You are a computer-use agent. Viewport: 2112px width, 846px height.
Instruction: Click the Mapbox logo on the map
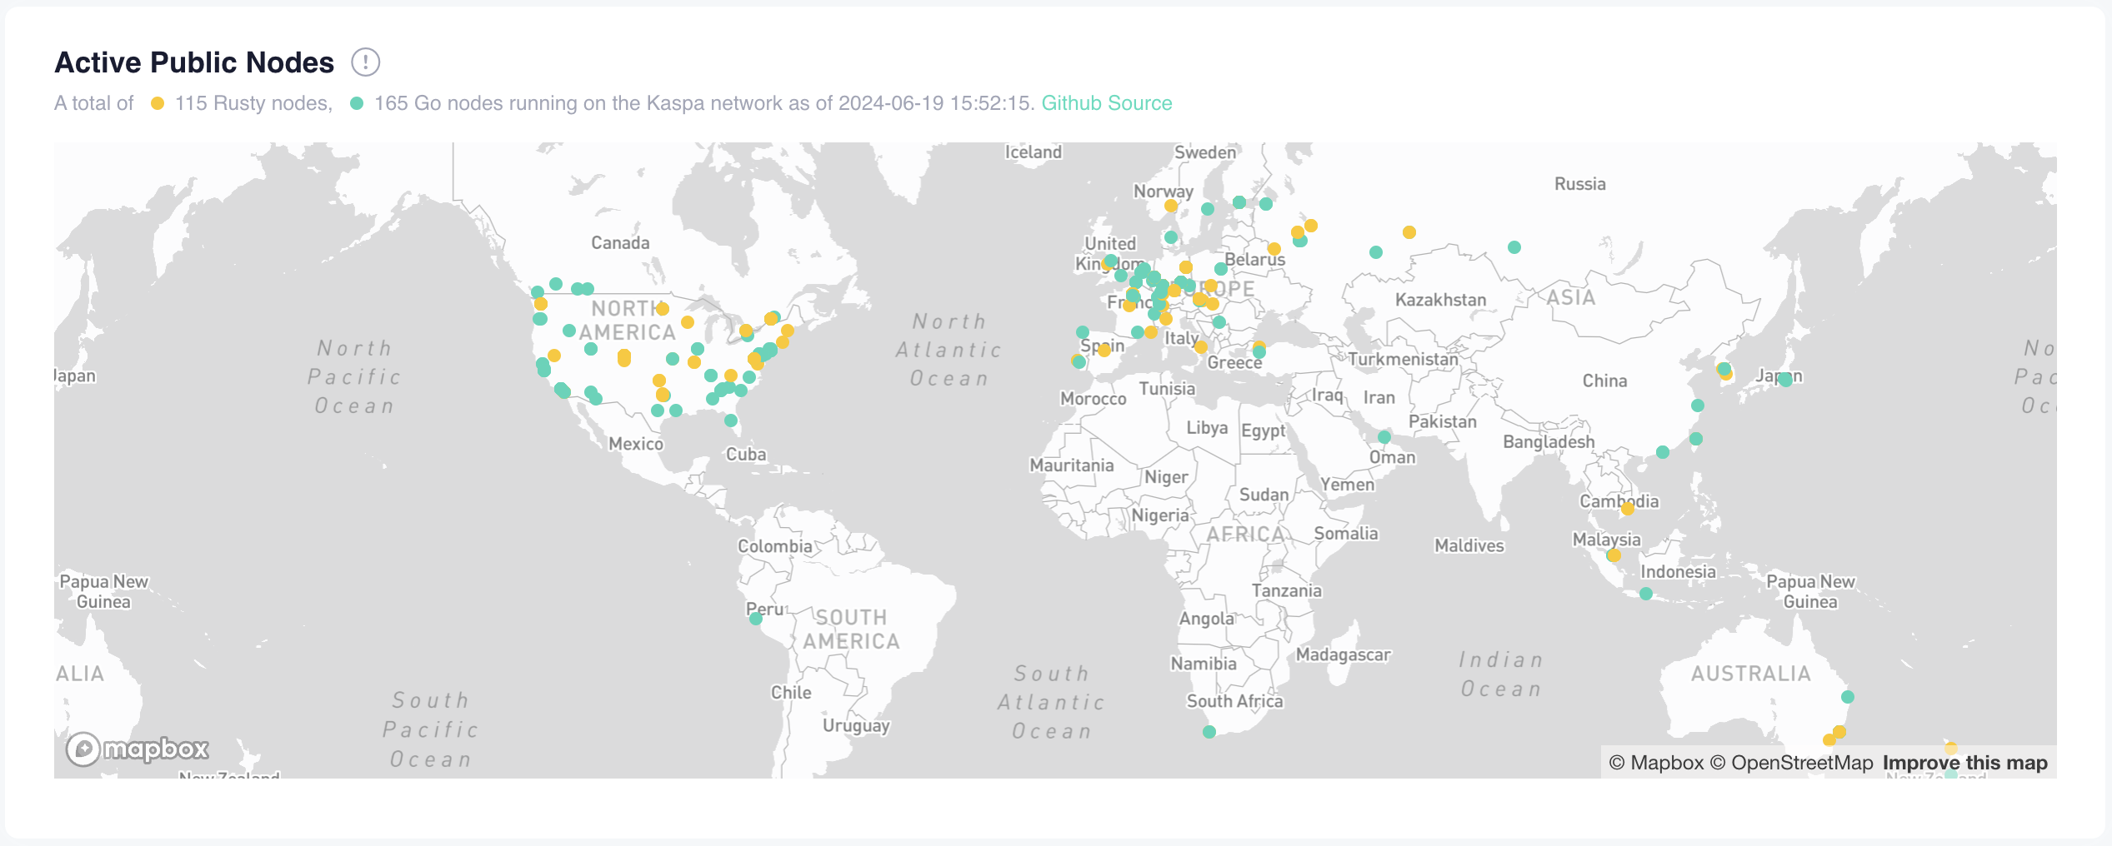[x=138, y=749]
